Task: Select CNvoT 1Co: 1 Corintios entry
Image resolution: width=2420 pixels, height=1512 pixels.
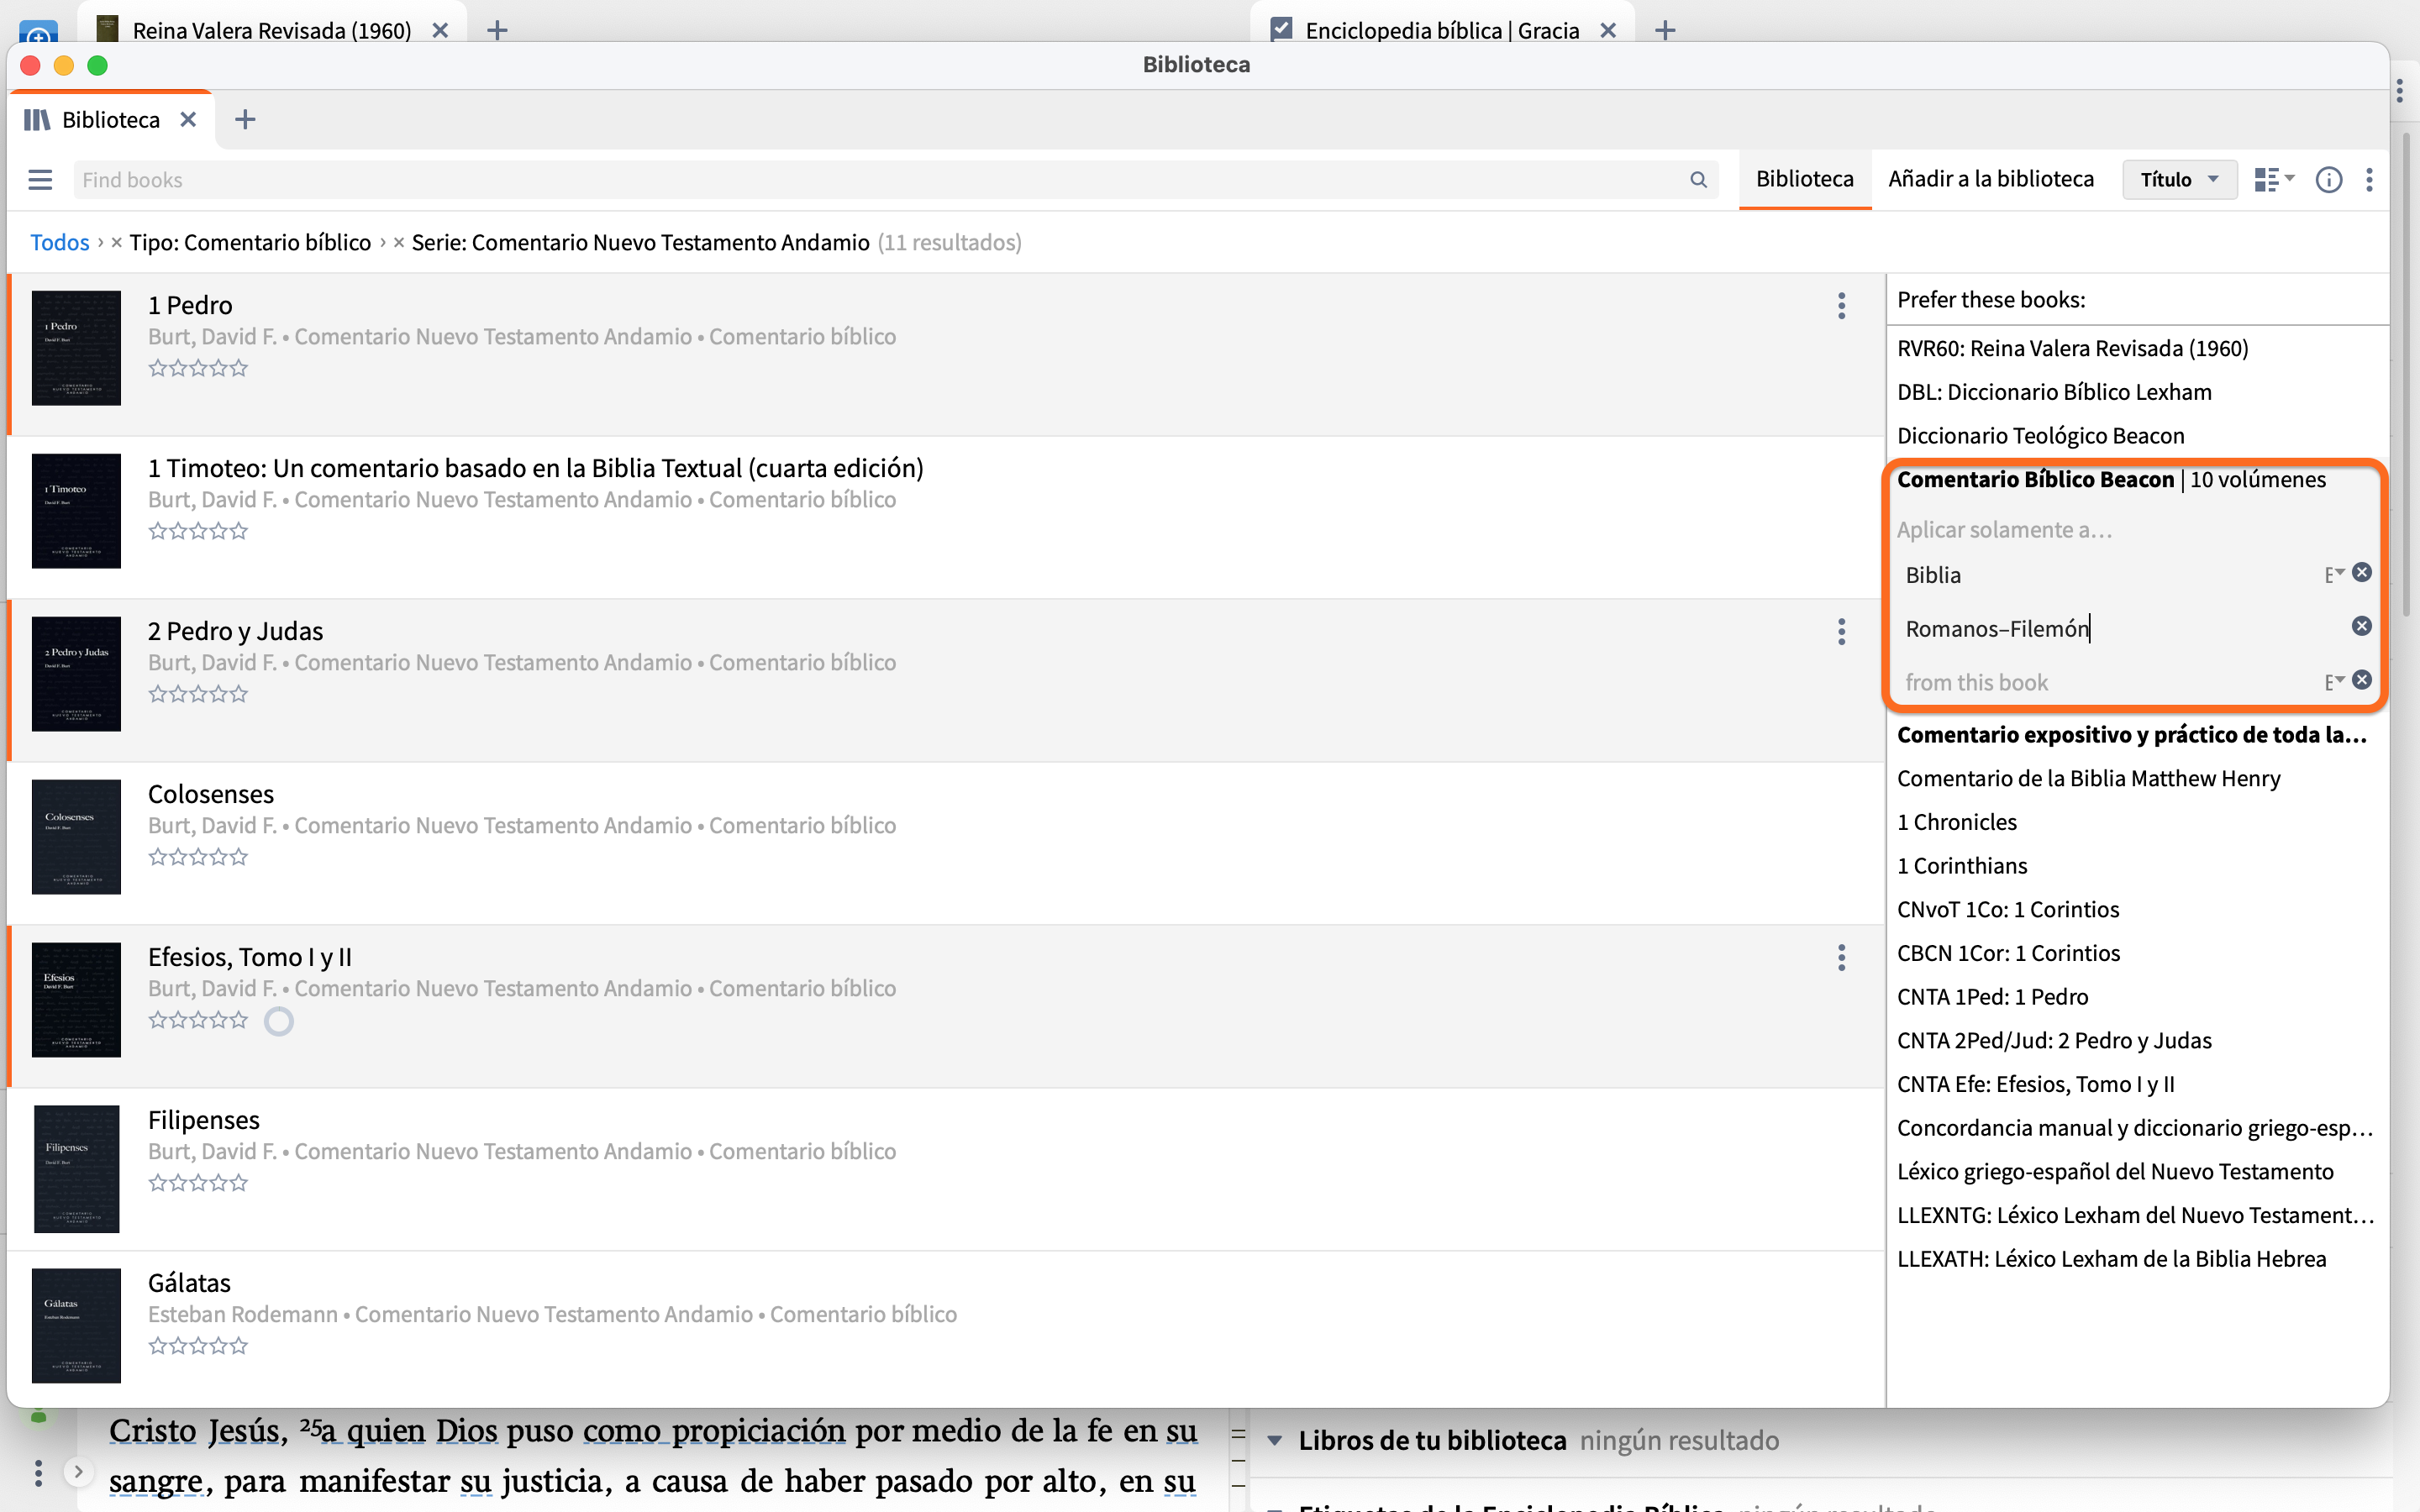Action: 2008,910
